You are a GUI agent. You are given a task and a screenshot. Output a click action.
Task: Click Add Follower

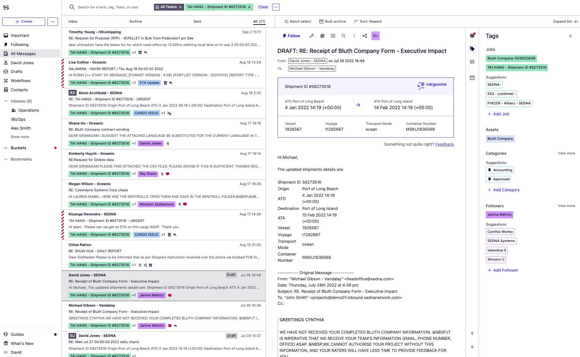click(x=503, y=270)
